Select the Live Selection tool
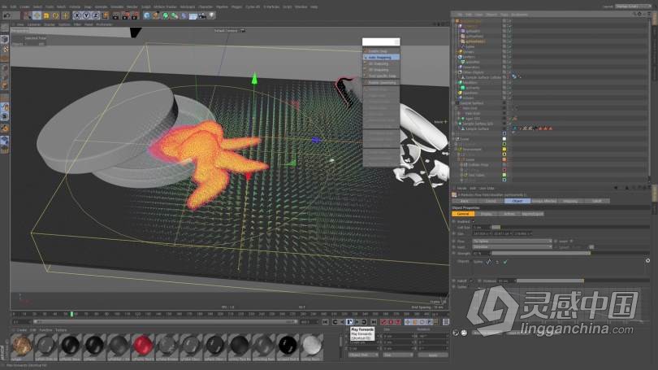 click(x=28, y=15)
